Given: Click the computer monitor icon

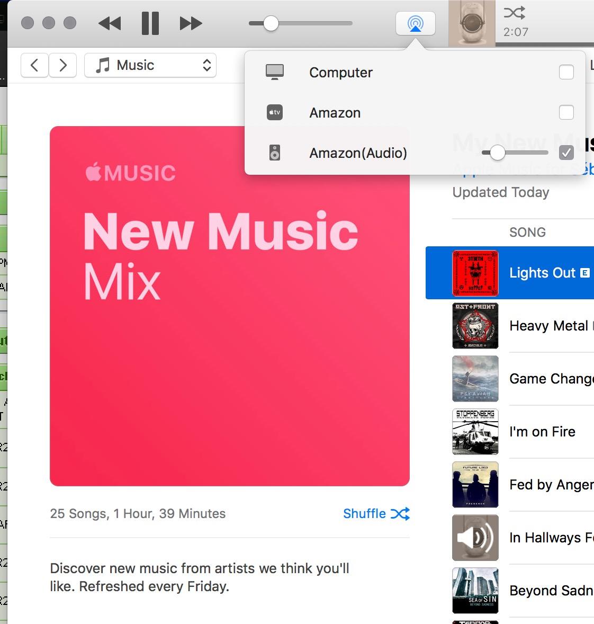Looking at the screenshot, I should (275, 73).
